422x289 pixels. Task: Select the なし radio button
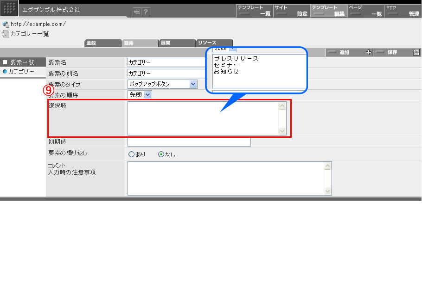pos(161,154)
